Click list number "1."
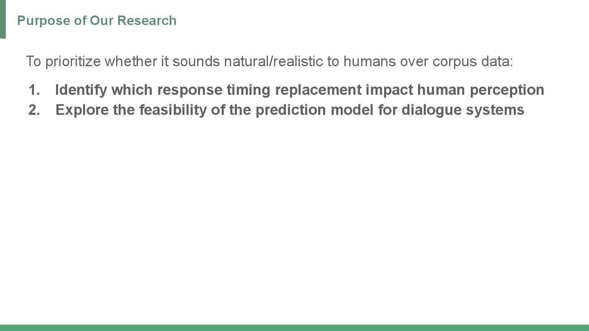The height and width of the screenshot is (331, 589). [34, 89]
